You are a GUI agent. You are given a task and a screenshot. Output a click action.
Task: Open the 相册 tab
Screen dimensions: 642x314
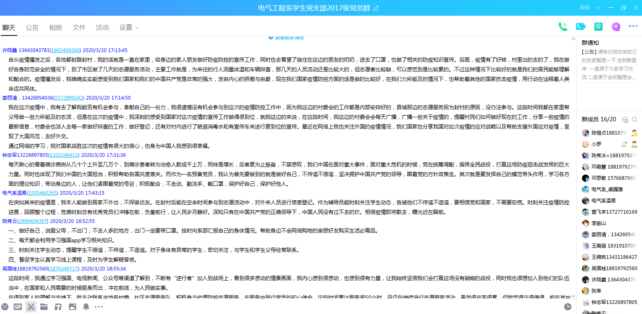(56, 27)
